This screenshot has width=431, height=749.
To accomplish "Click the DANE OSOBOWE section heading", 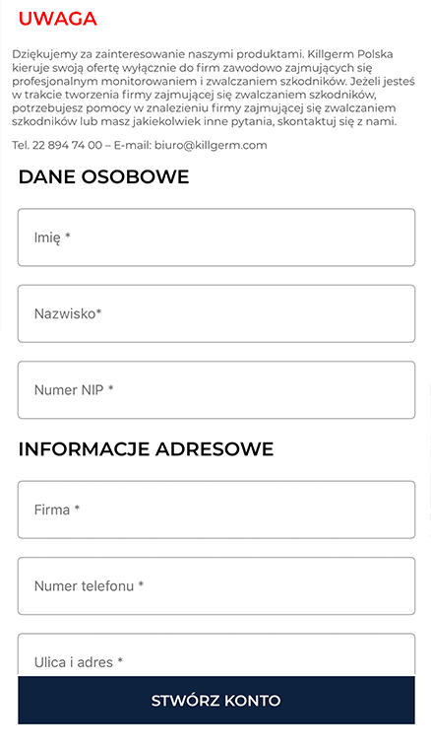I will (103, 176).
